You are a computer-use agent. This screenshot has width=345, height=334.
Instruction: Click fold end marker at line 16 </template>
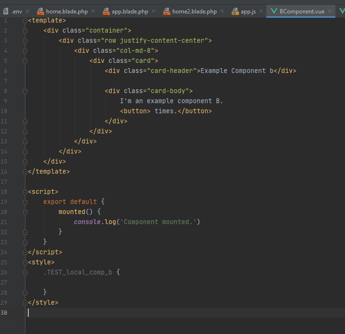25,172
